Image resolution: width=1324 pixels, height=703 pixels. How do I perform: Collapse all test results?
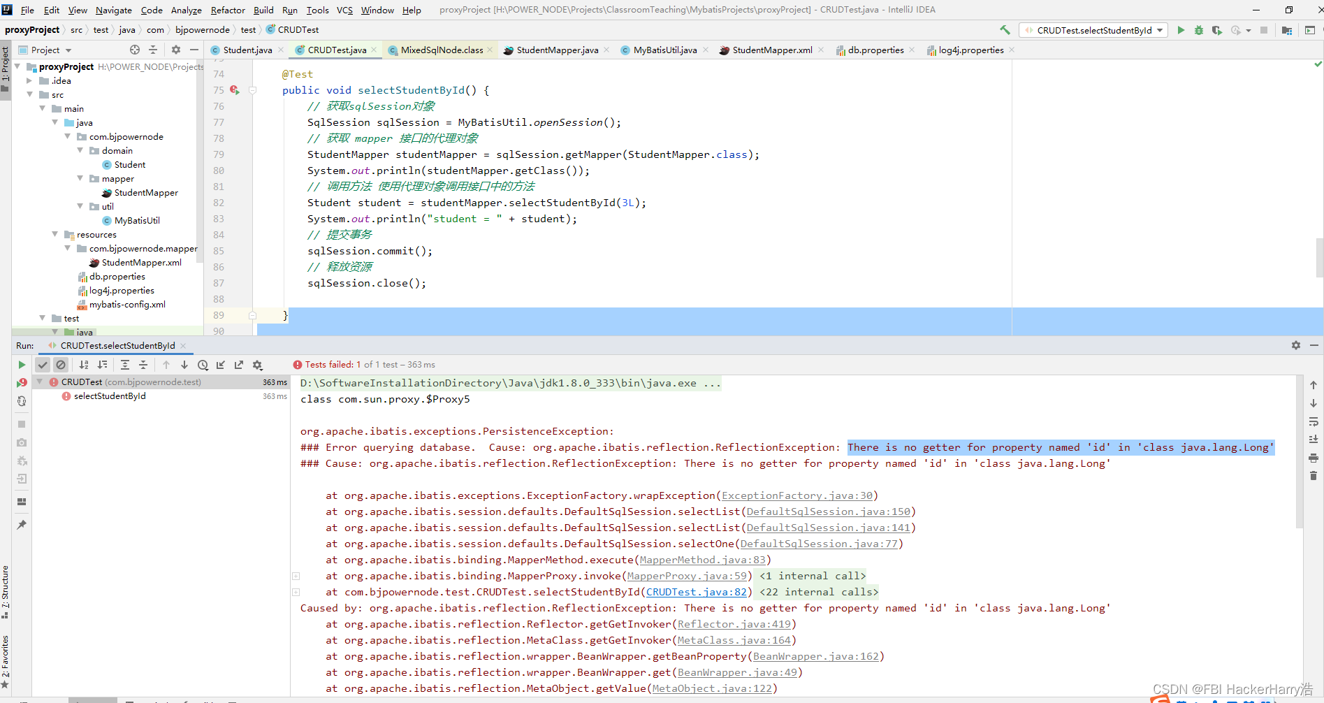pos(143,365)
